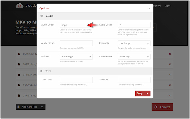
Task: Click the 'Constant bitrate for the MP3.' help text
Action: point(72,48)
